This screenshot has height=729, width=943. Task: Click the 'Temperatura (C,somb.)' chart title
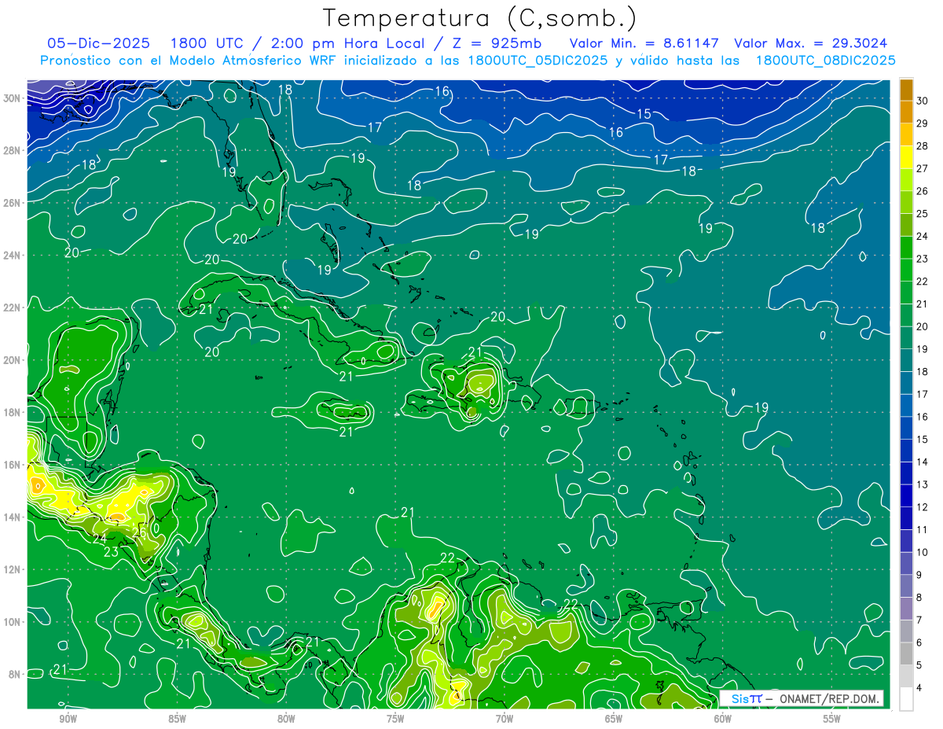click(x=479, y=18)
